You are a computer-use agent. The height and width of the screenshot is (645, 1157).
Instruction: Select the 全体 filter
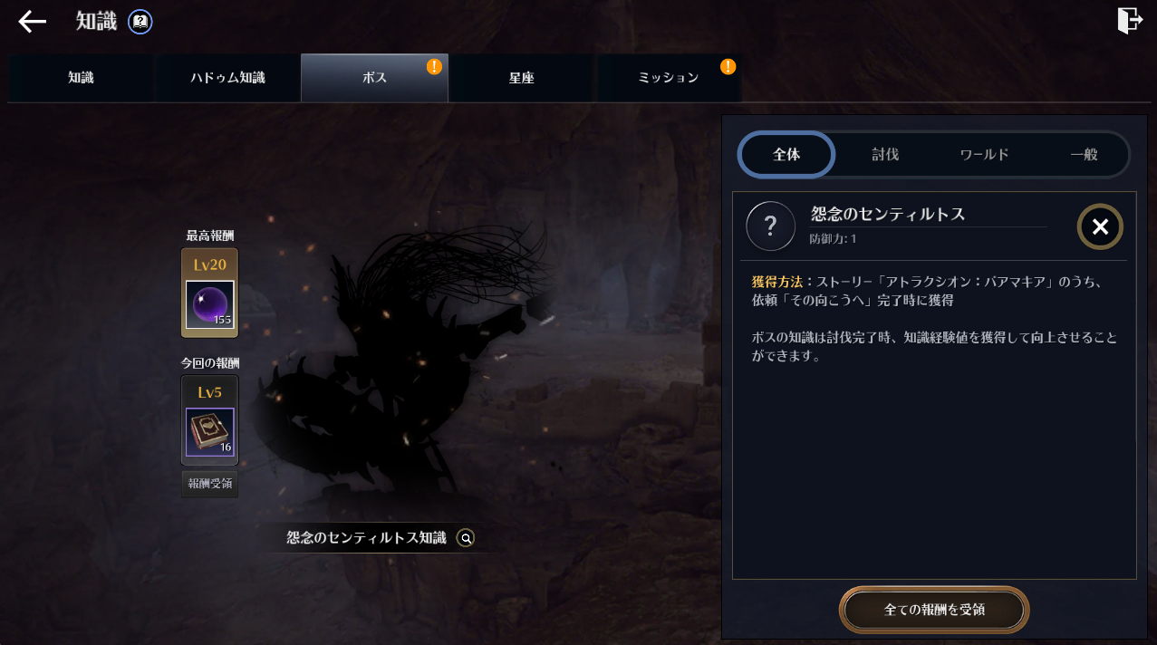pyautogui.click(x=786, y=155)
